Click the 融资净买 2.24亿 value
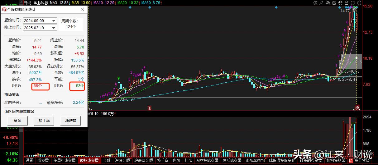378x165 pixels. click(x=78, y=102)
